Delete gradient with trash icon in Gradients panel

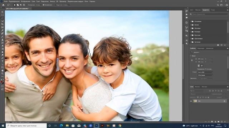(x=225, y=45)
